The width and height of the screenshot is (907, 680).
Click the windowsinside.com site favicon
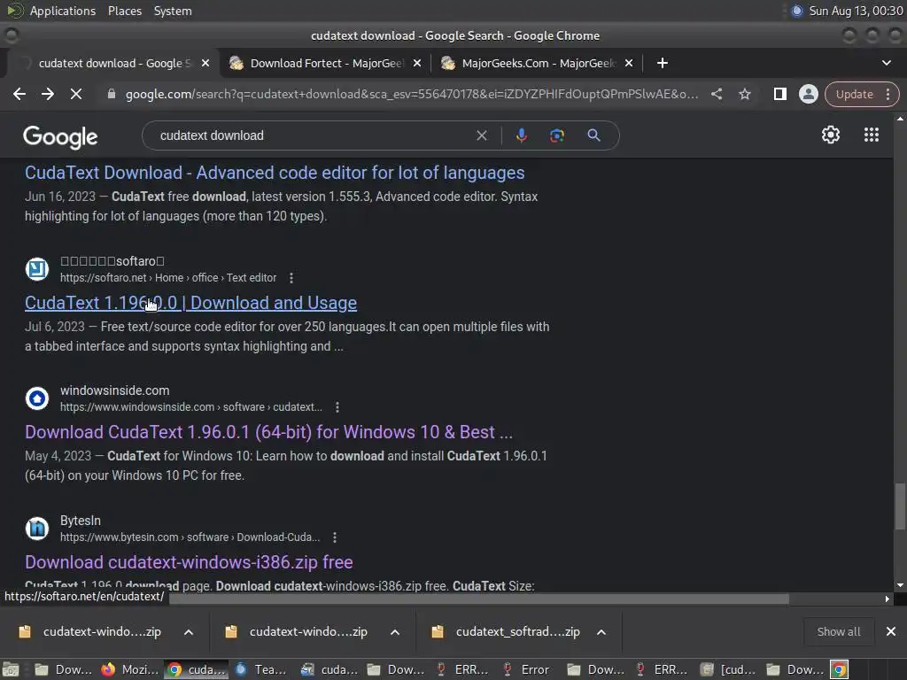point(37,398)
